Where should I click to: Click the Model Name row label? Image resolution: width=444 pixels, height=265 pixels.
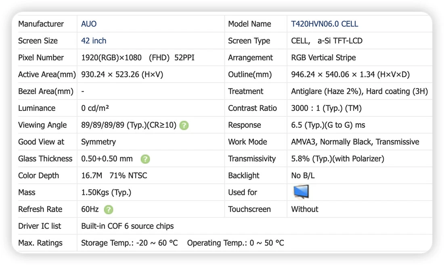tap(249, 24)
